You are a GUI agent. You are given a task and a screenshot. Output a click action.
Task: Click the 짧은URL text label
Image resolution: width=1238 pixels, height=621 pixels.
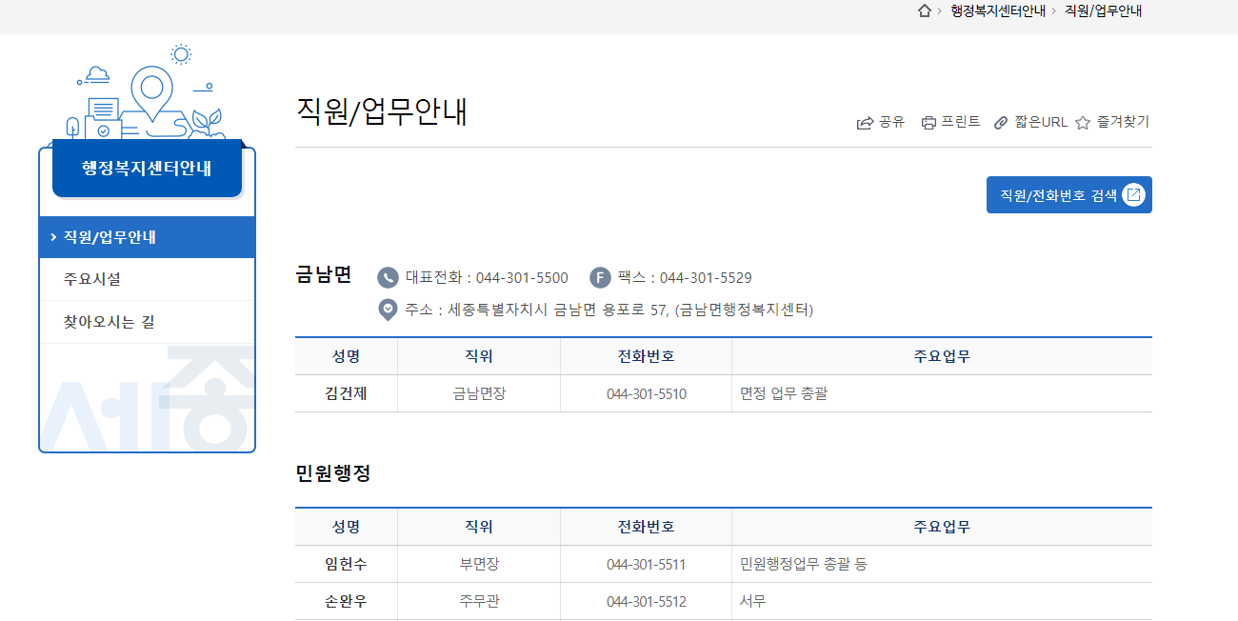(1041, 122)
